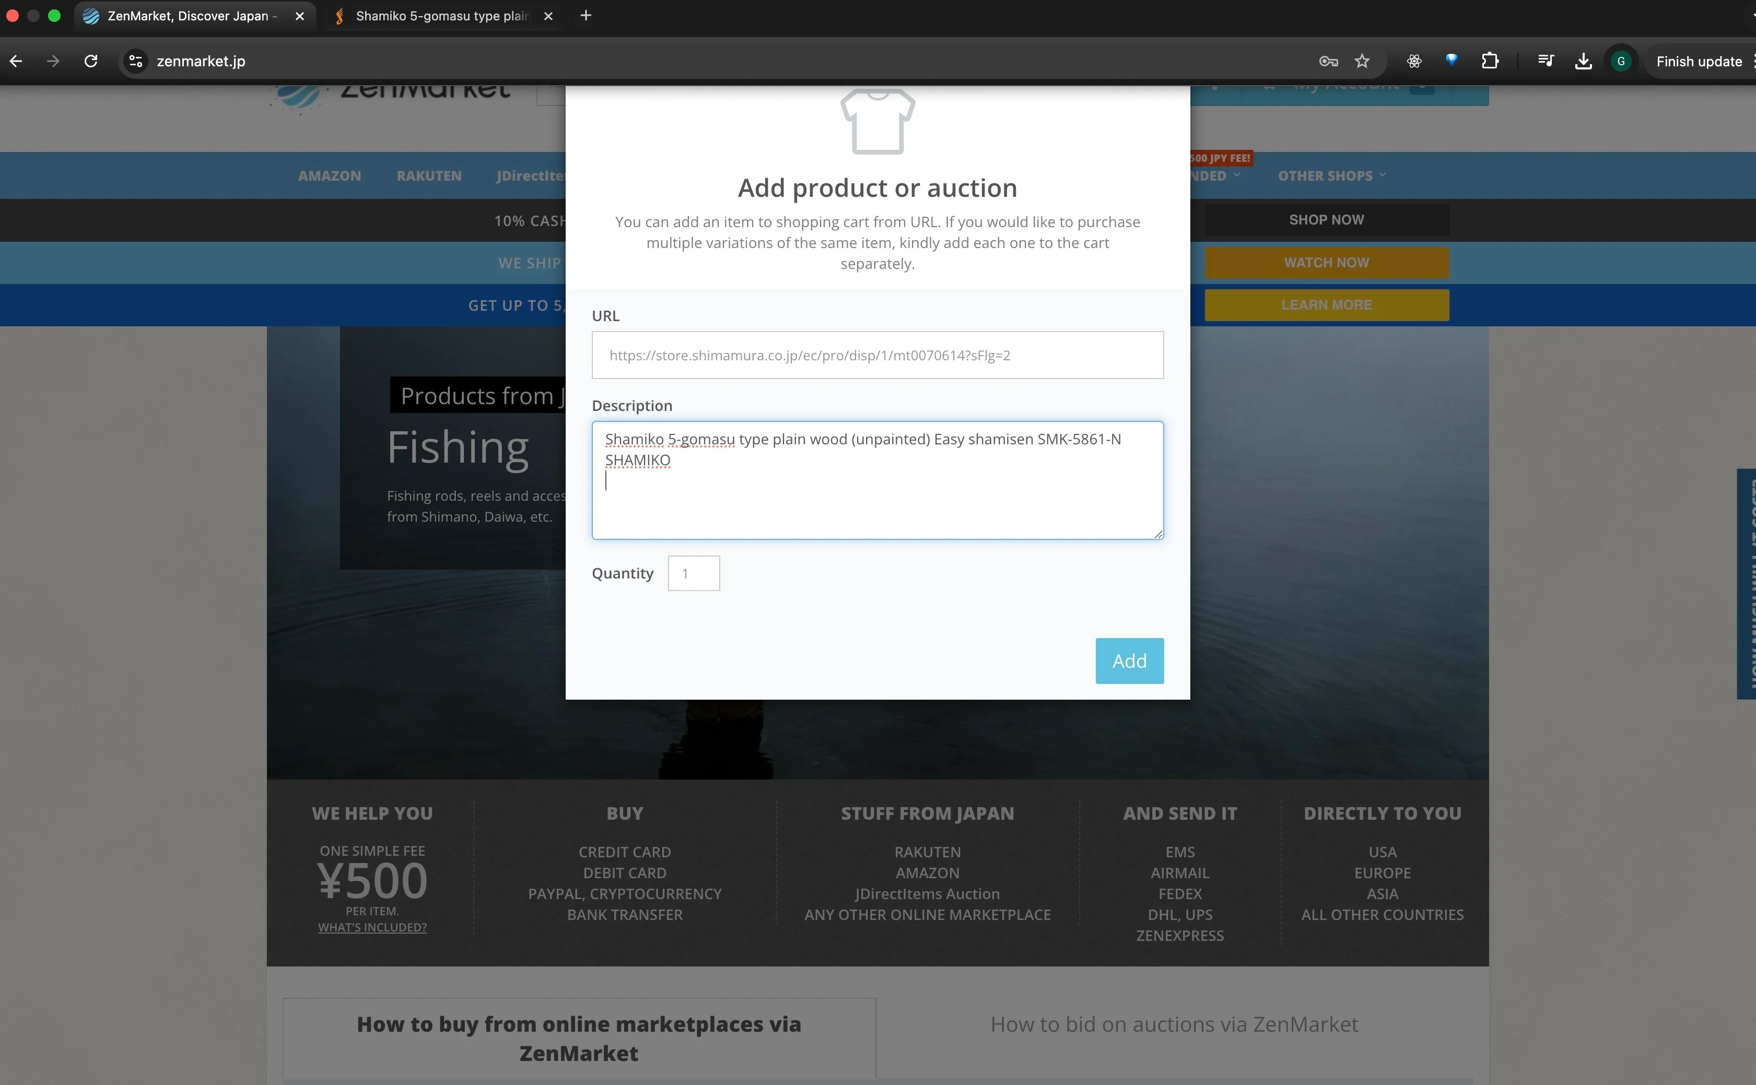Image resolution: width=1756 pixels, height=1085 pixels.
Task: Click the media control playlist icon
Action: pyautogui.click(x=1546, y=61)
